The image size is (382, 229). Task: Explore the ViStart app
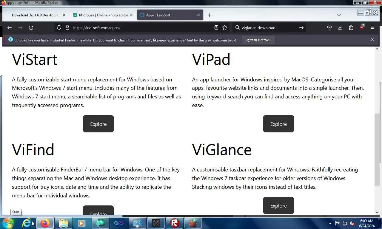(98, 124)
